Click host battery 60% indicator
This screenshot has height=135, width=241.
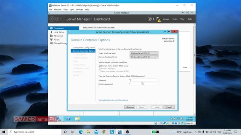tap(155, 132)
